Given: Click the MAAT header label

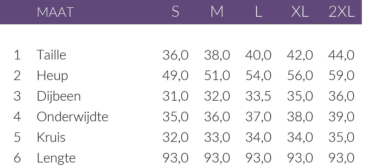Looking at the screenshot, I should tap(55, 12).
